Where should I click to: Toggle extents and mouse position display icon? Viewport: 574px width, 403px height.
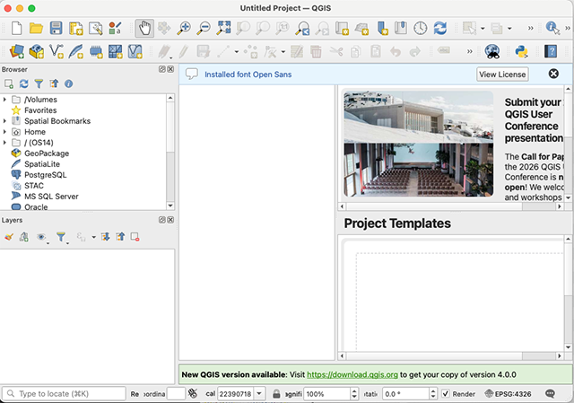click(193, 394)
